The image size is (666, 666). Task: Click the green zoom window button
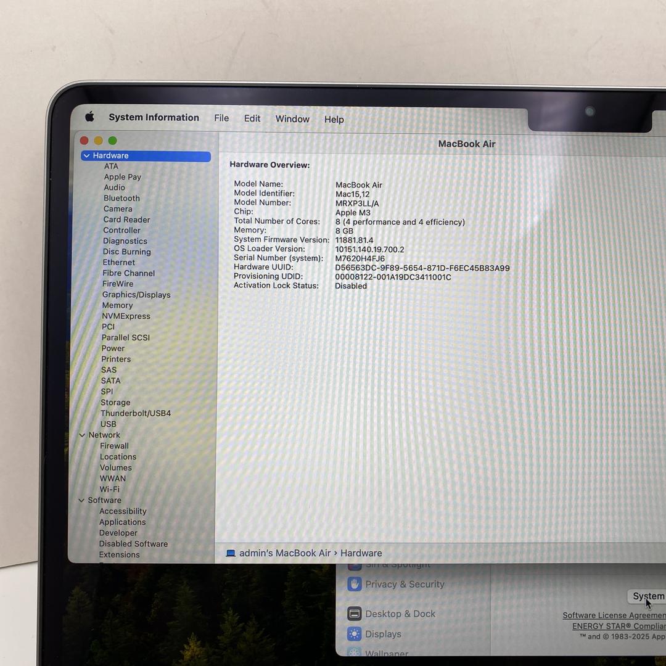[x=112, y=141]
